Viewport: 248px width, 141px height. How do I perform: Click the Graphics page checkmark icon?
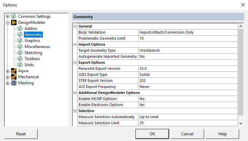(20, 41)
